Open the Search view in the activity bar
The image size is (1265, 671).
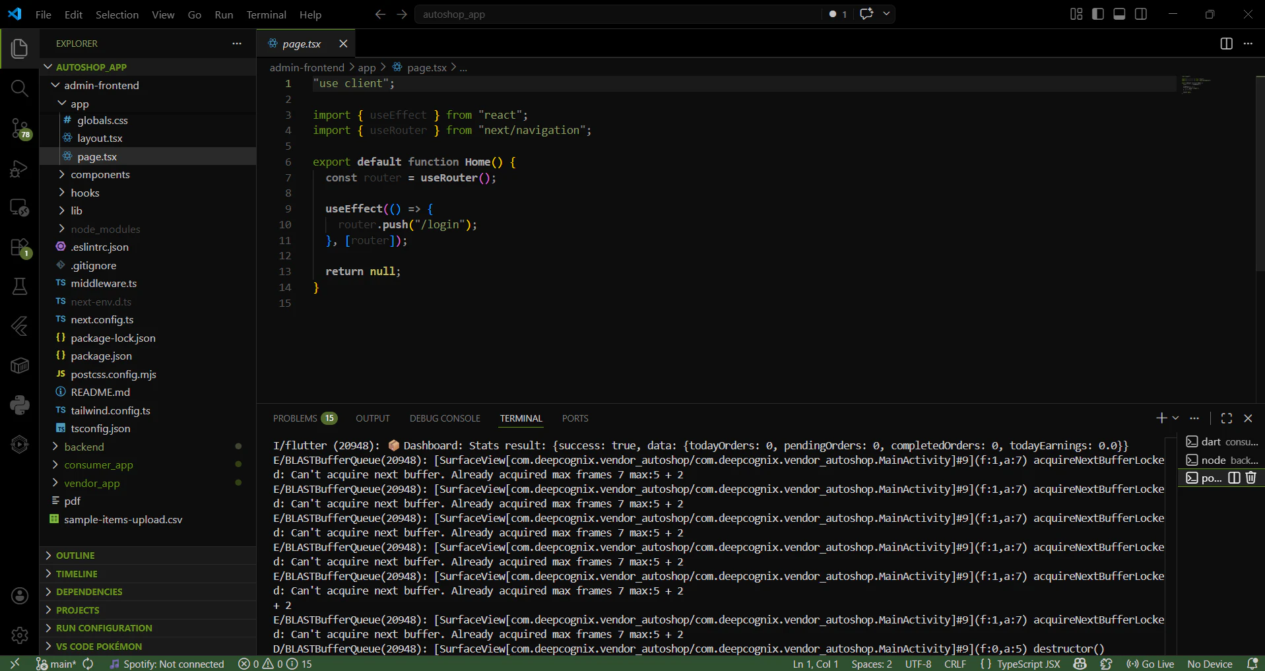pos(19,88)
